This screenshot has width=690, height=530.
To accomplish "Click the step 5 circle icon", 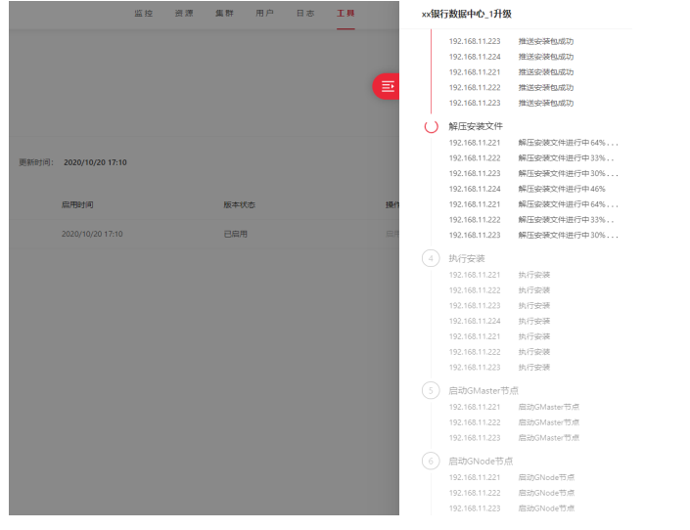I will (431, 390).
